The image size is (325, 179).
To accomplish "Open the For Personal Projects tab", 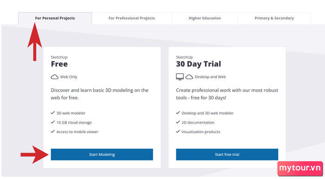I will click(55, 18).
